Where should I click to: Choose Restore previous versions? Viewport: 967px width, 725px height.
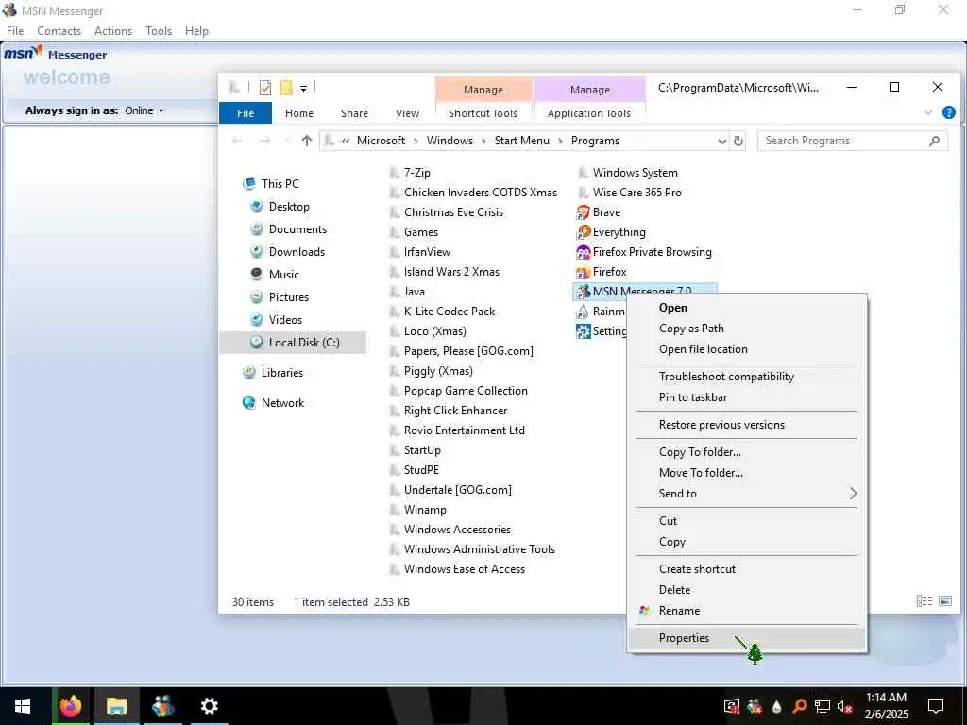point(746,425)
